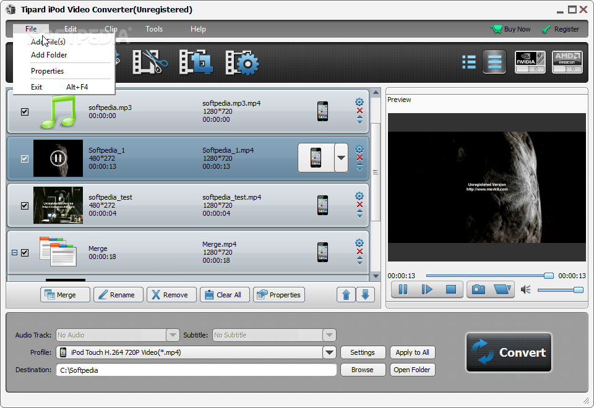Remove Softpedia_1 with red X
Screen dimensions: 594x408
(359, 158)
